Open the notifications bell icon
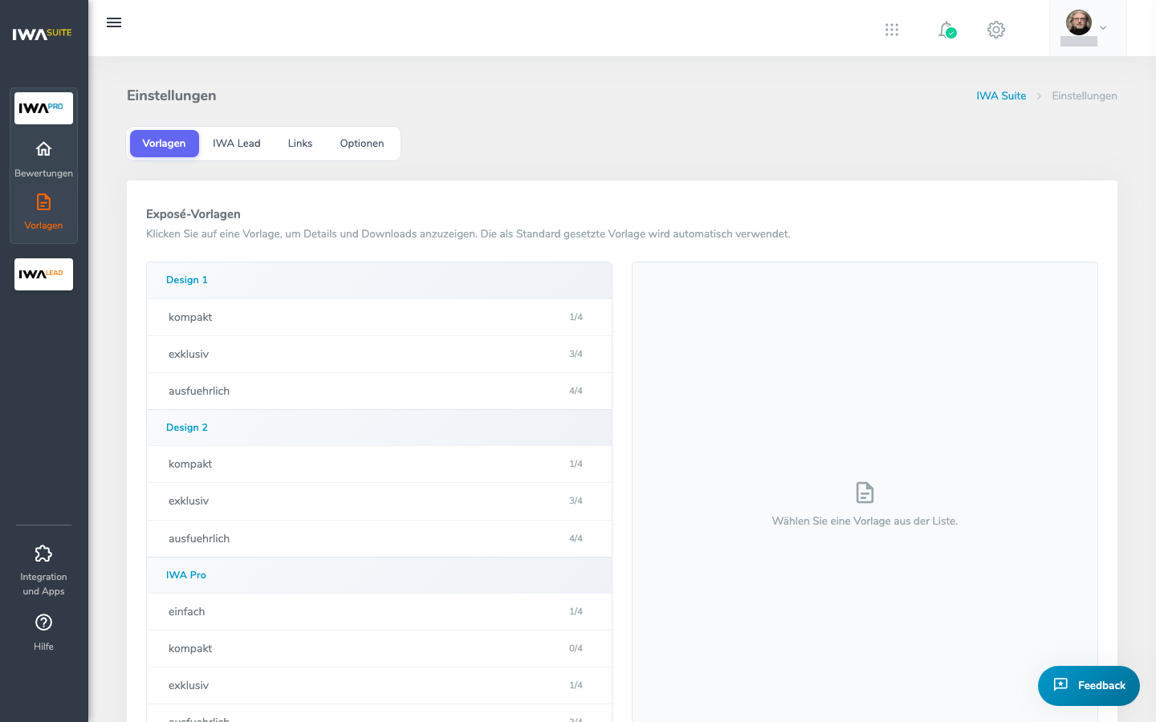The image size is (1156, 722). click(x=947, y=30)
